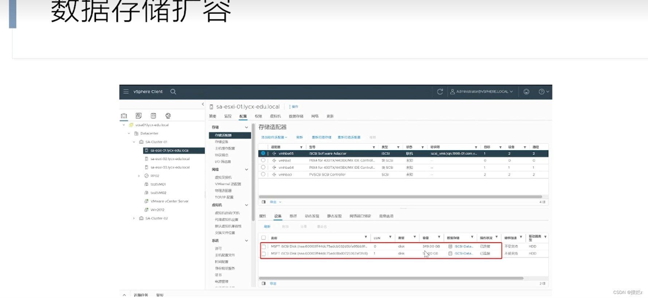Image resolution: width=648 pixels, height=298 pixels.
Task: Collapse the 网络 section in config menu
Action: [x=247, y=170]
